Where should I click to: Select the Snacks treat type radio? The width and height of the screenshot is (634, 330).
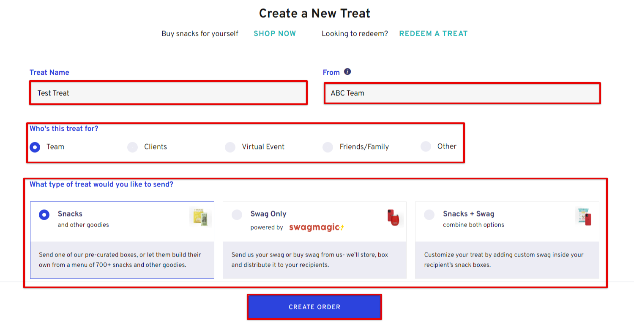[x=44, y=215]
